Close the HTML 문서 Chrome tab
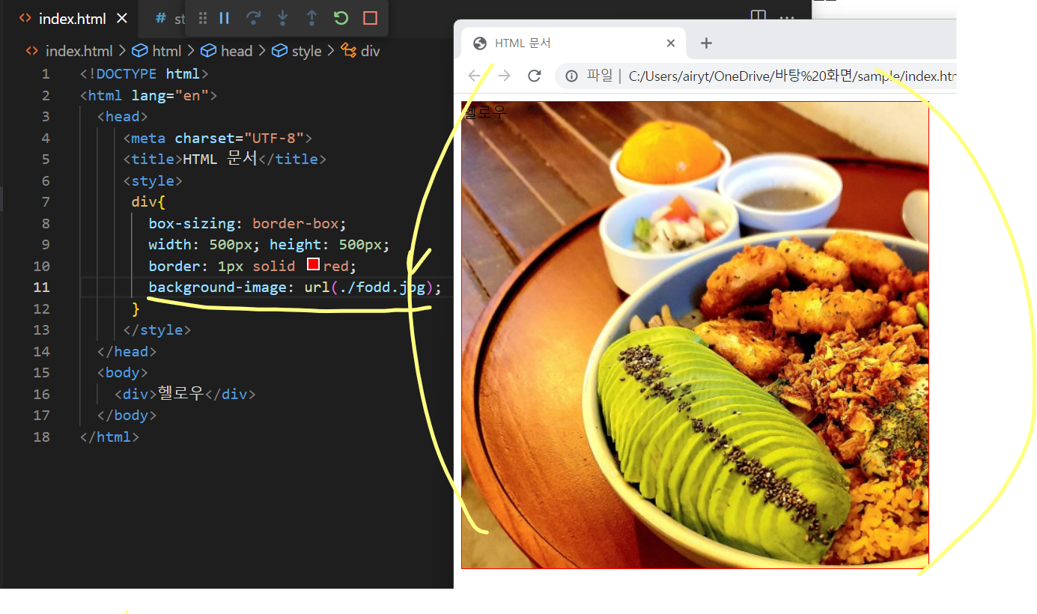The width and height of the screenshot is (1037, 614). 671,43
